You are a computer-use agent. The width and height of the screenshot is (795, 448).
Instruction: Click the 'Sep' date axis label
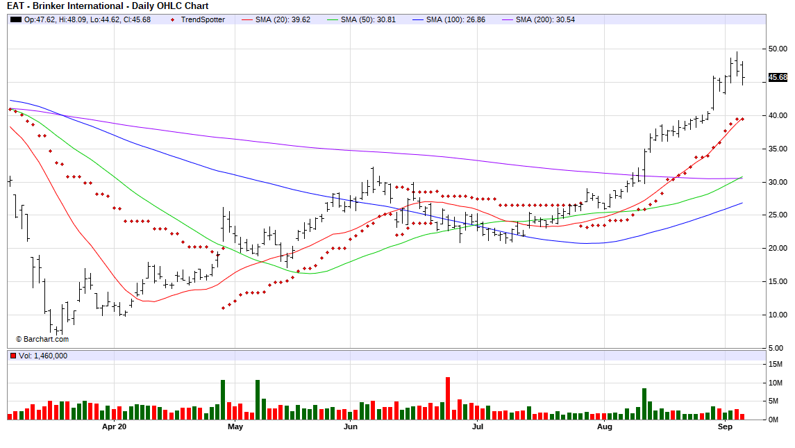pos(725,426)
